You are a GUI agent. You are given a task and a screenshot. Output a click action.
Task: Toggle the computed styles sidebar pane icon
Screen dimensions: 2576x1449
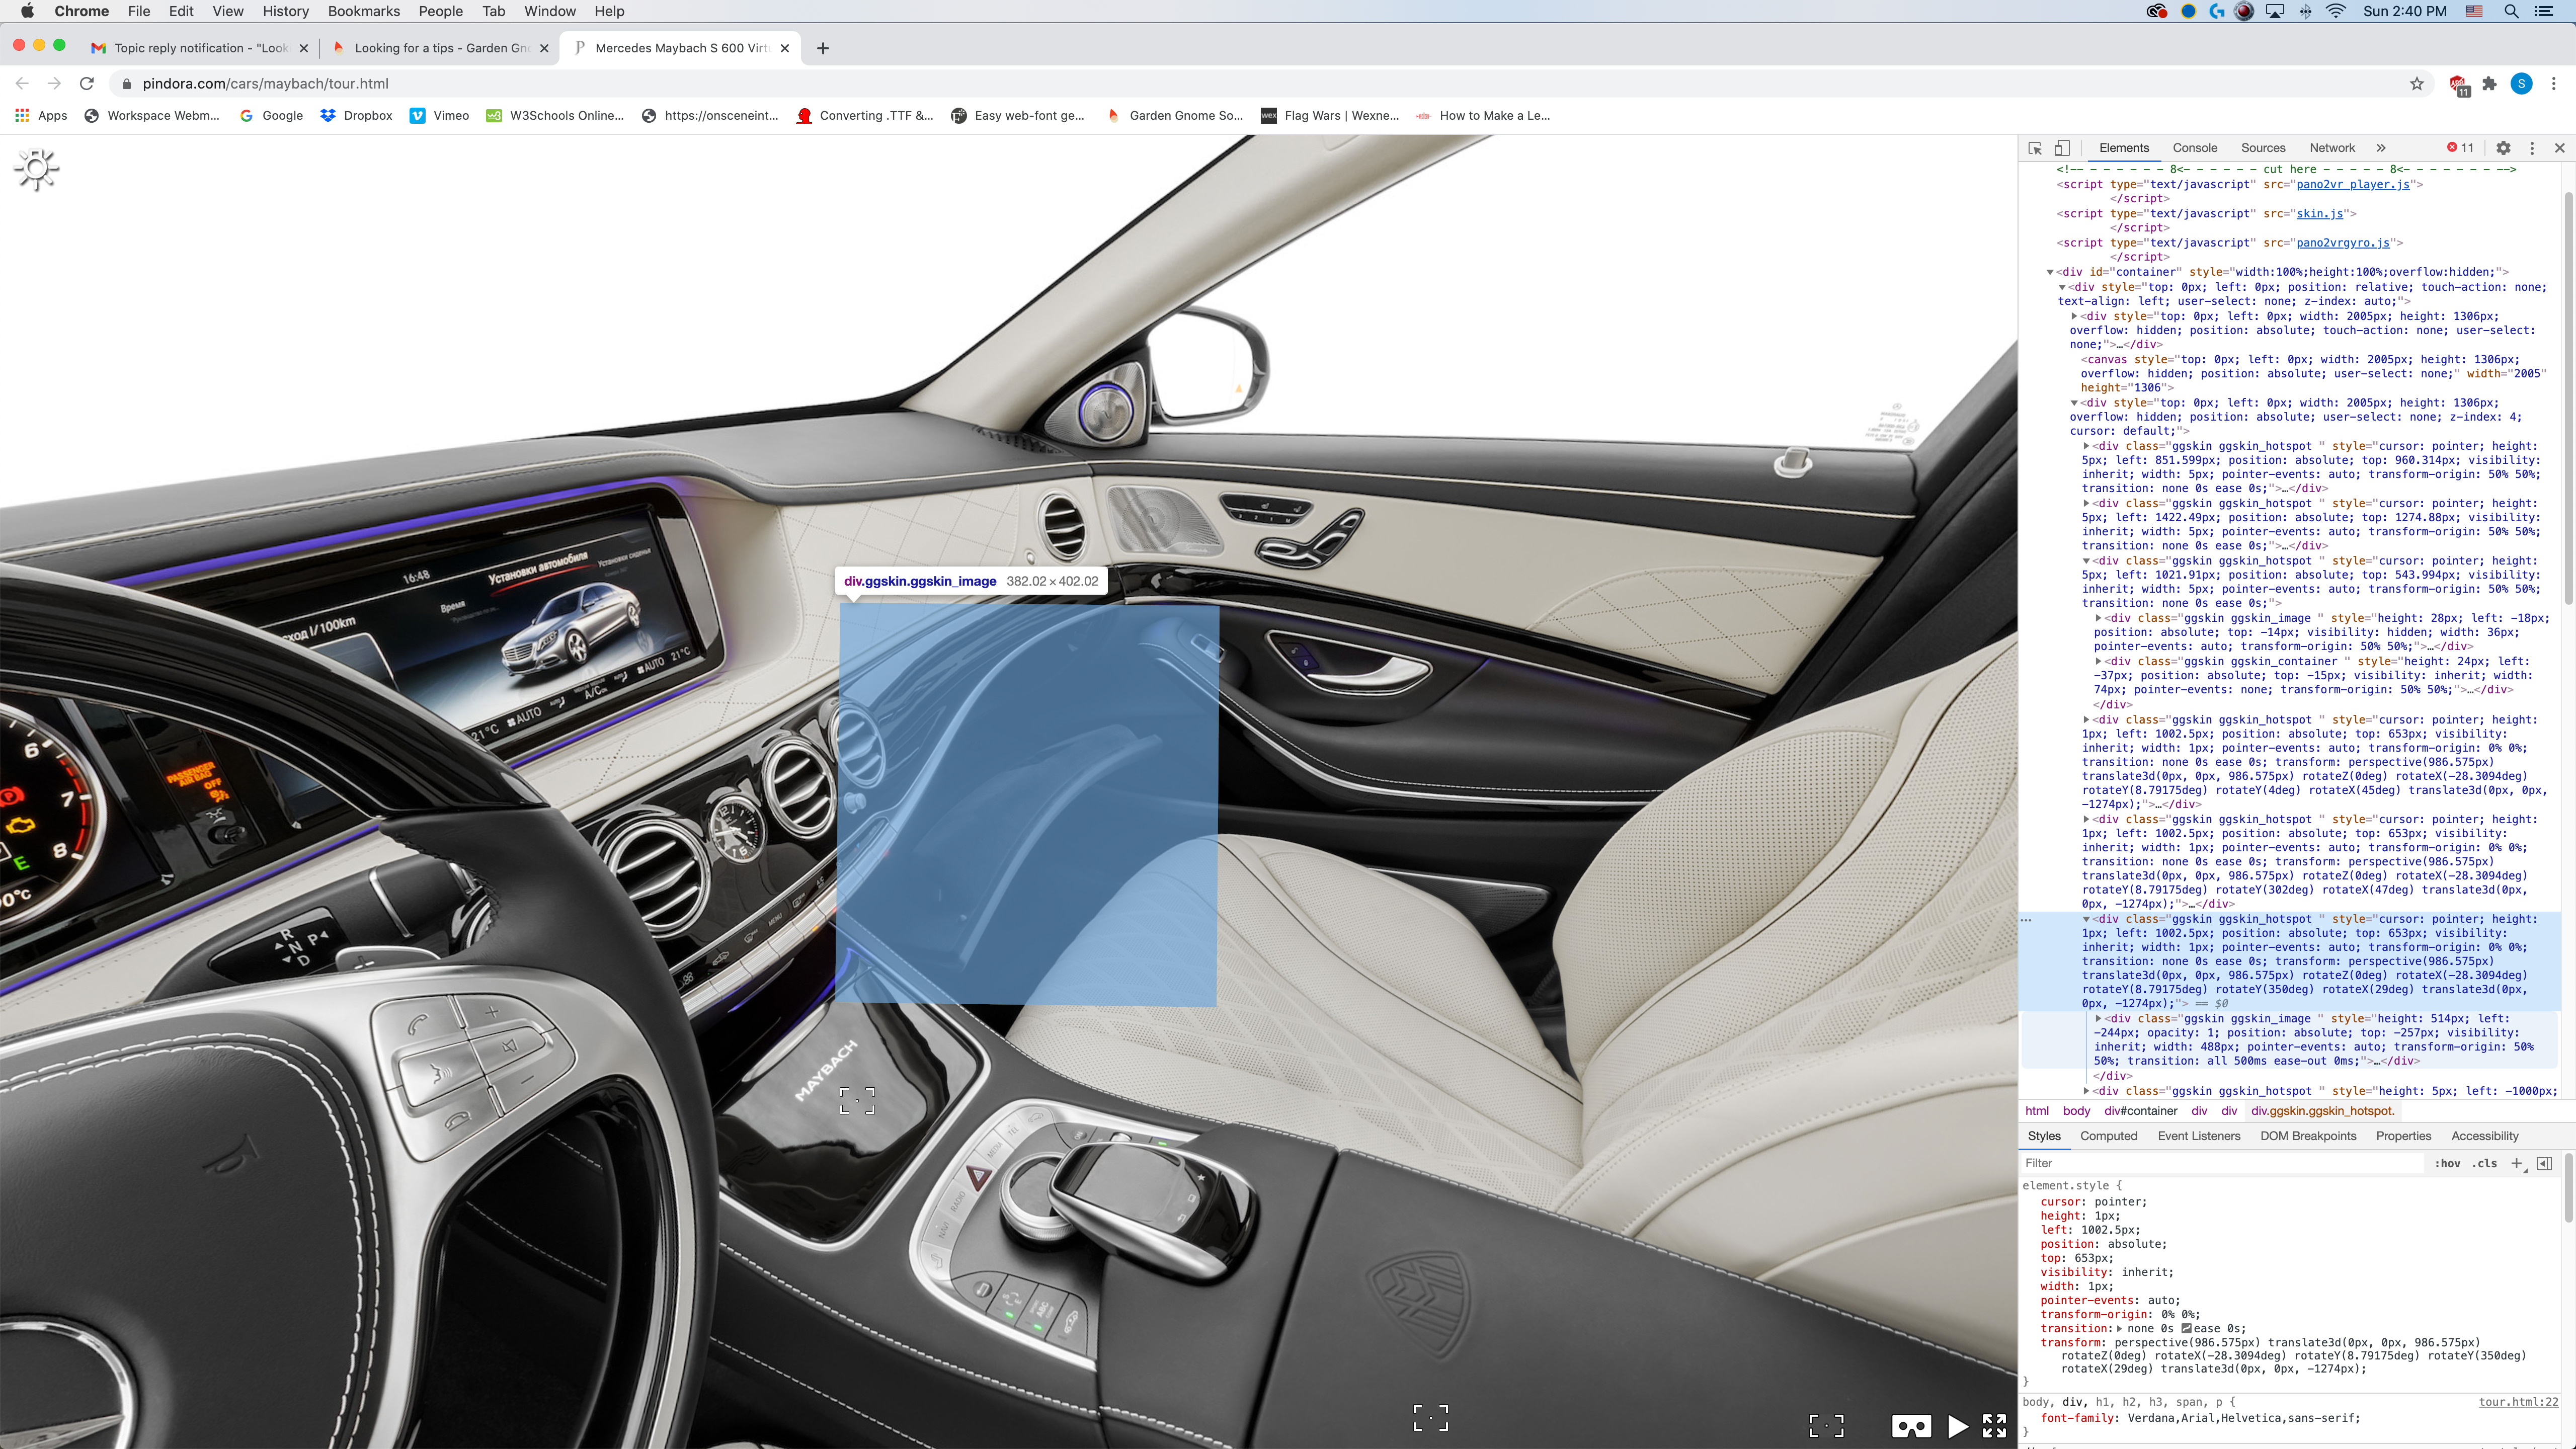point(2545,1163)
